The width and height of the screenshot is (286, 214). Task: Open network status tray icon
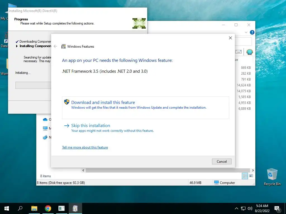(243, 208)
